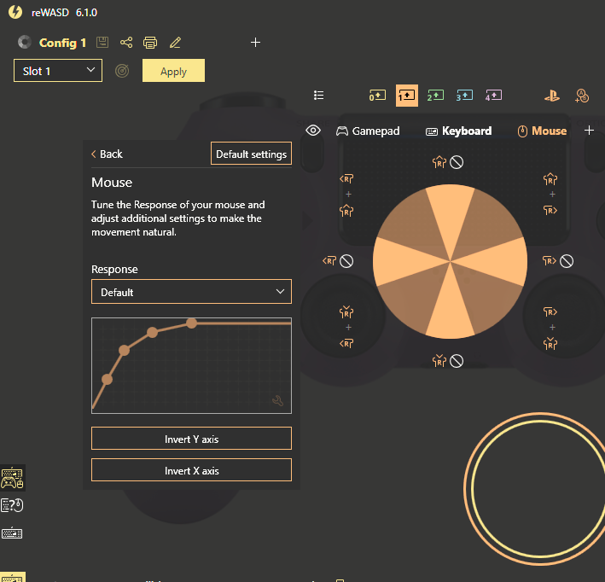
Task: Open the Slot 1 dropdown
Action: pyautogui.click(x=58, y=71)
